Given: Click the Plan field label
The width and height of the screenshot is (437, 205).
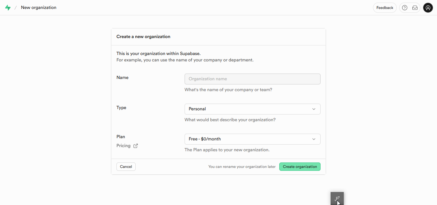Looking at the screenshot, I should point(121,137).
